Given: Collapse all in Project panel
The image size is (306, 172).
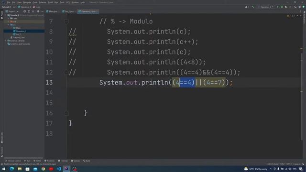Looking at the screenshot, I should coord(33,11).
